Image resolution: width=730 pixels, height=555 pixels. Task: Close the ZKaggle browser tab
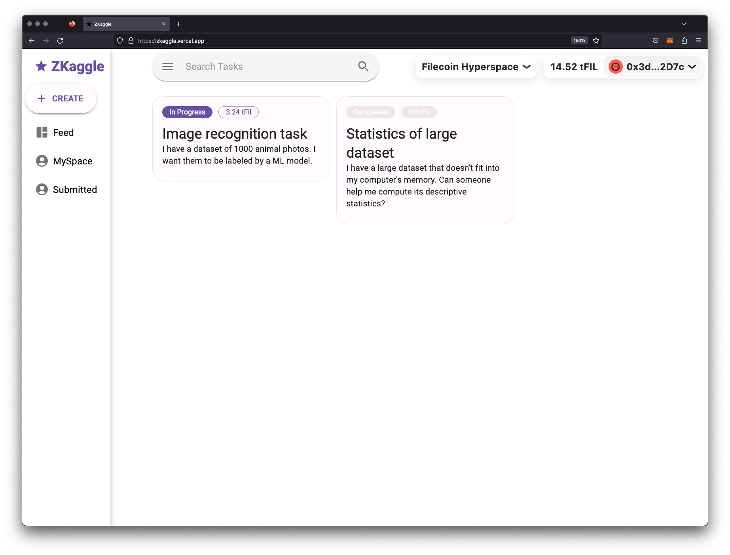164,24
